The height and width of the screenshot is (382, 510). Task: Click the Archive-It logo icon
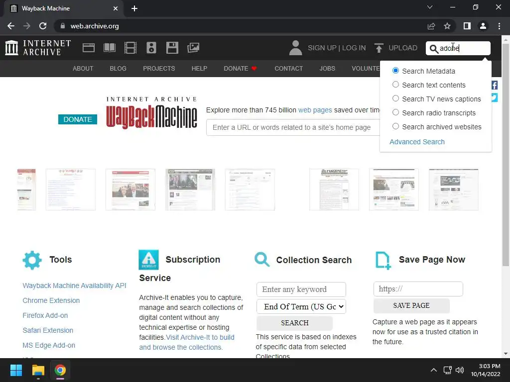coord(148,260)
